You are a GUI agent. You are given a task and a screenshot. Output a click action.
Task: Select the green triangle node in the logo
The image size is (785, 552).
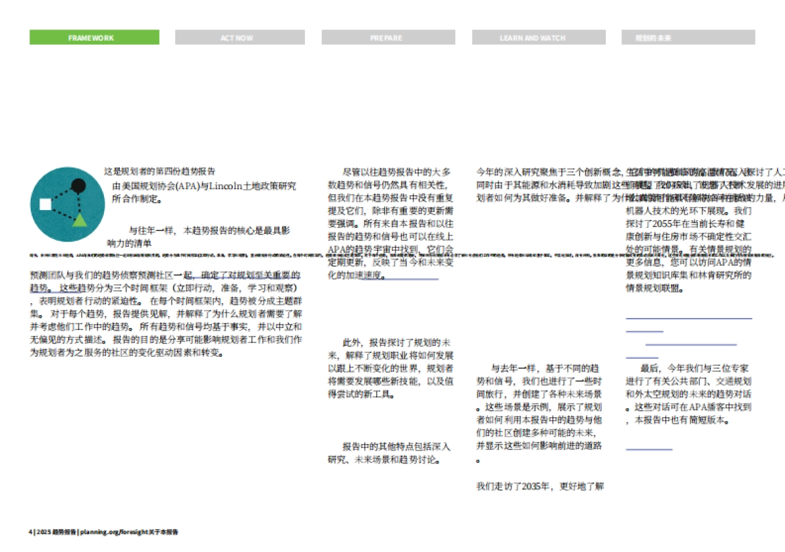(x=79, y=222)
